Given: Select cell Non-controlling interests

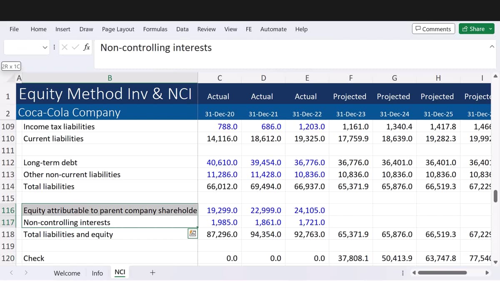Looking at the screenshot, I should (110, 222).
